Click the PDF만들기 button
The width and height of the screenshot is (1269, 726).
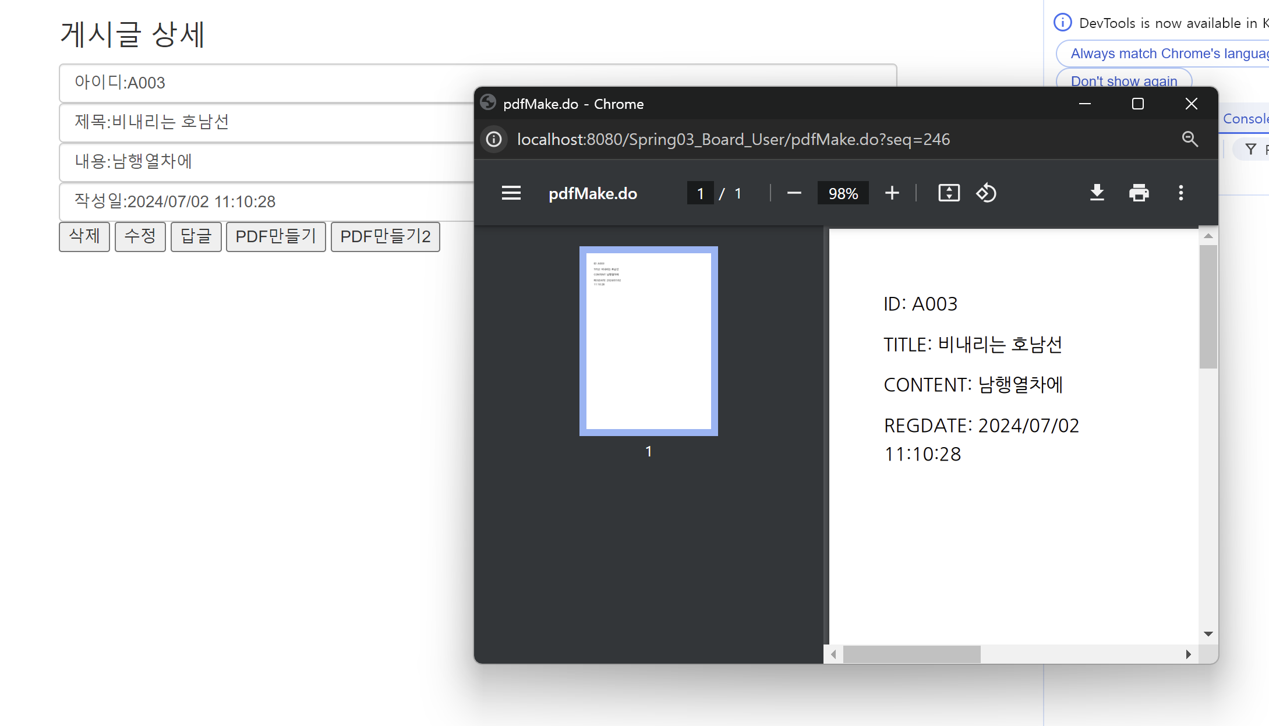coord(276,236)
